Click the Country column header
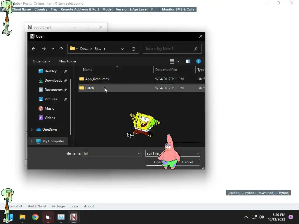The height and width of the screenshot is (224, 299). (x=41, y=9)
